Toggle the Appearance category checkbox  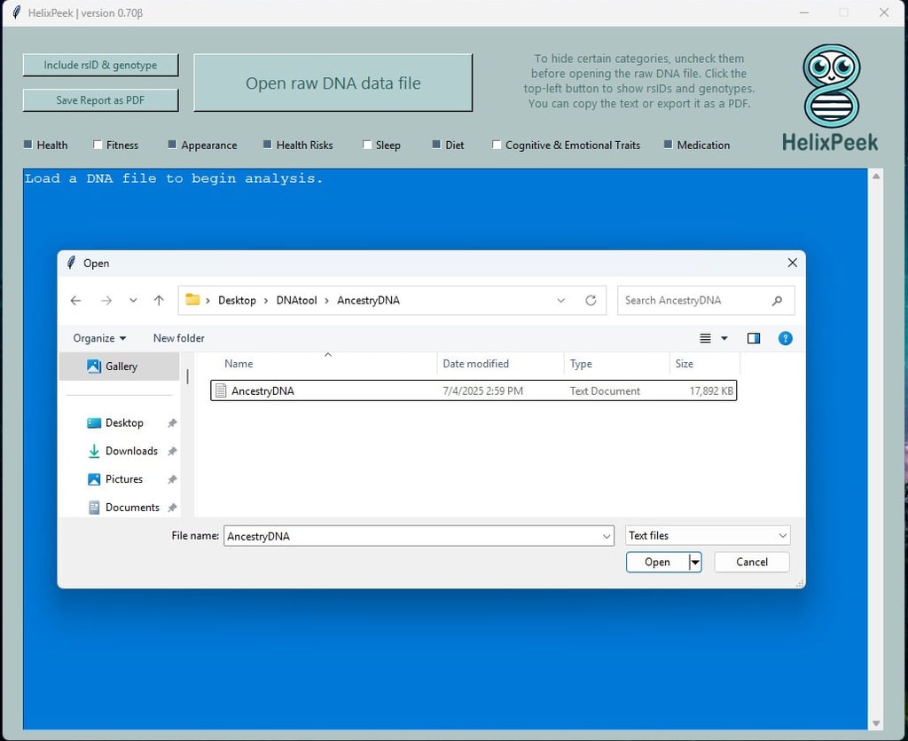tap(172, 145)
